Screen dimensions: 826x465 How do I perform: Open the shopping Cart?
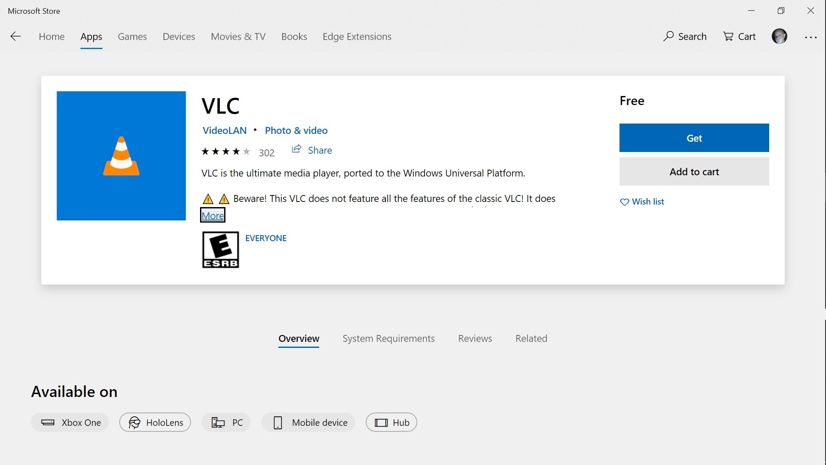click(x=739, y=37)
